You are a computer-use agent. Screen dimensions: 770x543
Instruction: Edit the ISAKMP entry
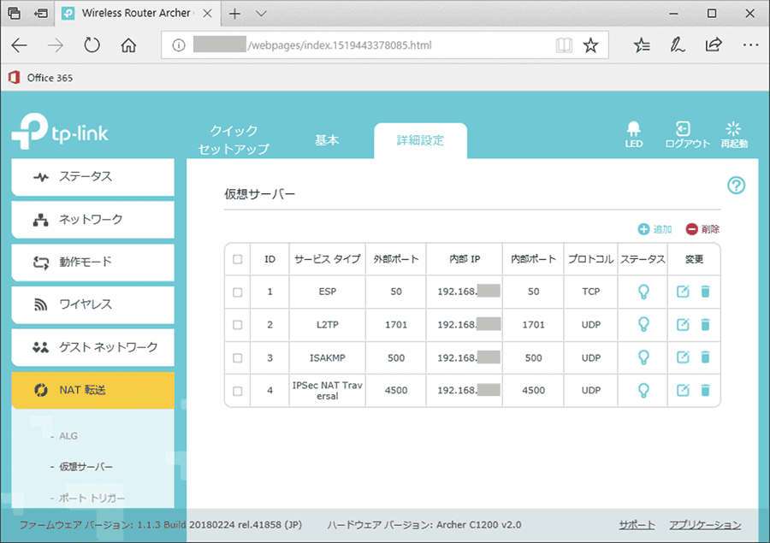click(x=683, y=357)
